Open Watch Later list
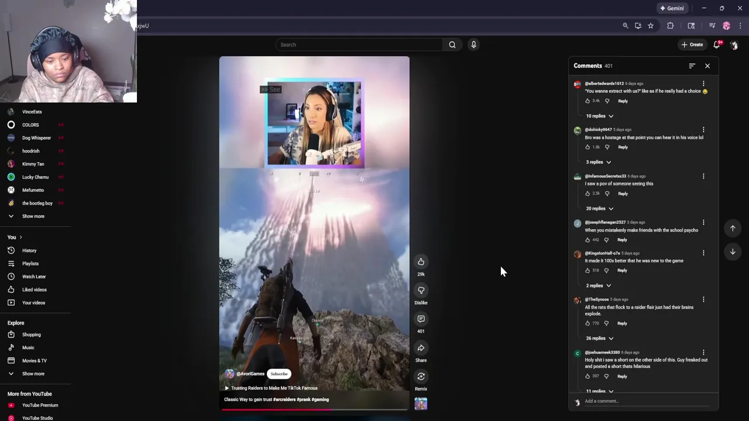749x421 pixels. click(x=35, y=277)
